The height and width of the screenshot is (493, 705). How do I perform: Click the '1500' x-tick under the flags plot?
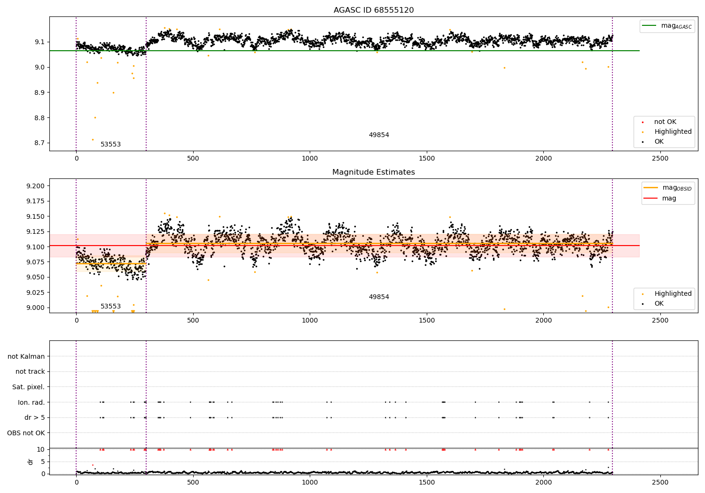click(x=427, y=483)
